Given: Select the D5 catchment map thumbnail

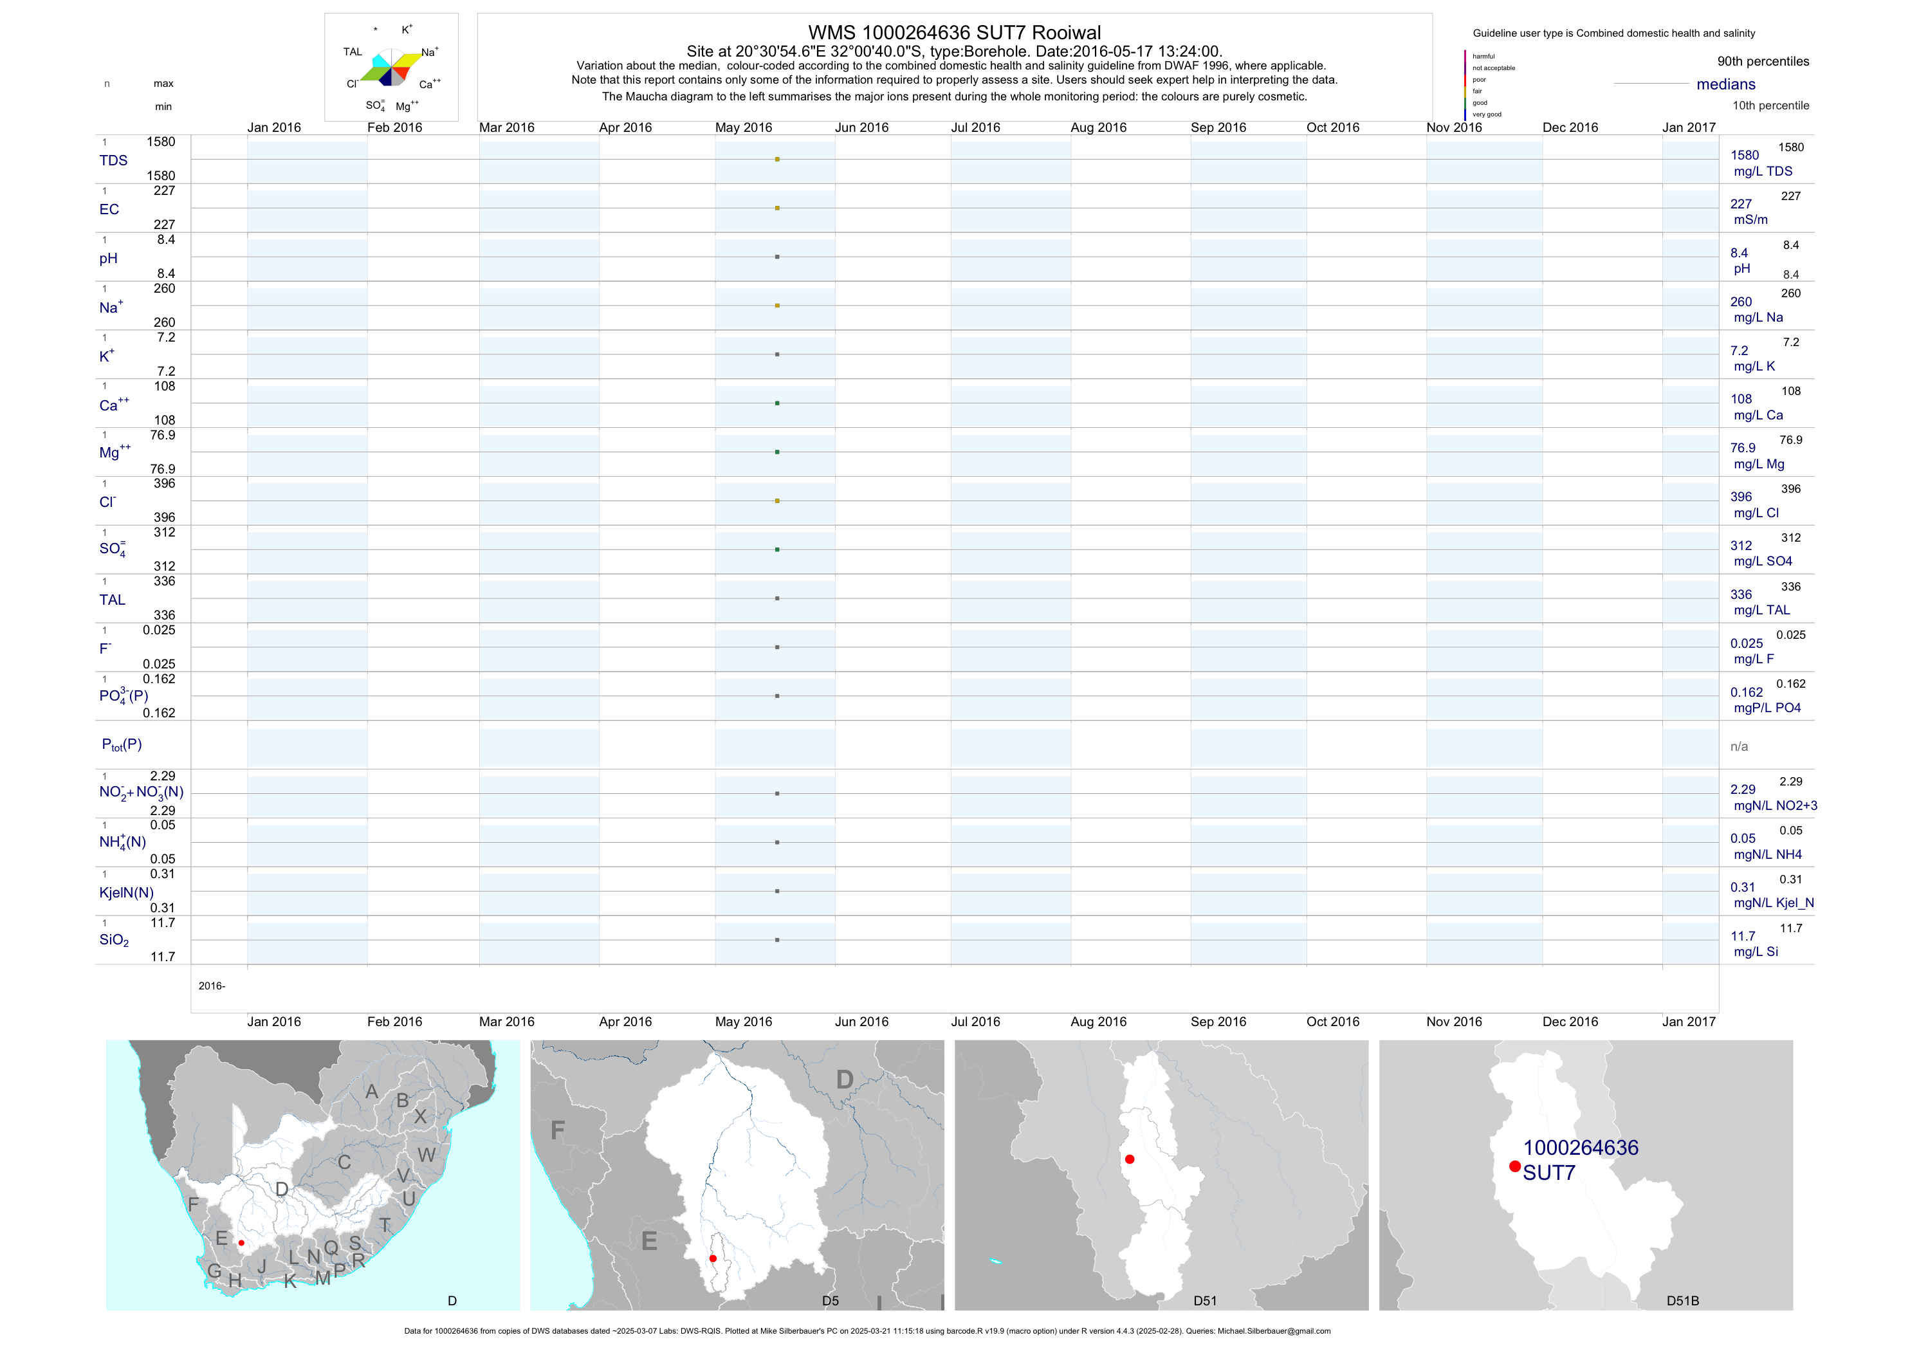Looking at the screenshot, I should pos(737,1175).
